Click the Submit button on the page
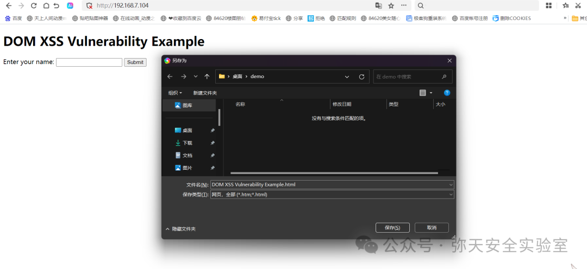587x269 pixels. pos(135,62)
